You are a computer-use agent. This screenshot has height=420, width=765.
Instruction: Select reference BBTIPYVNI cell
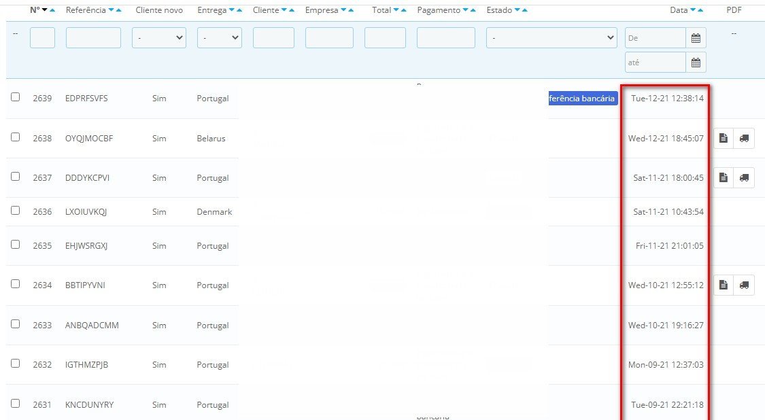(x=85, y=285)
